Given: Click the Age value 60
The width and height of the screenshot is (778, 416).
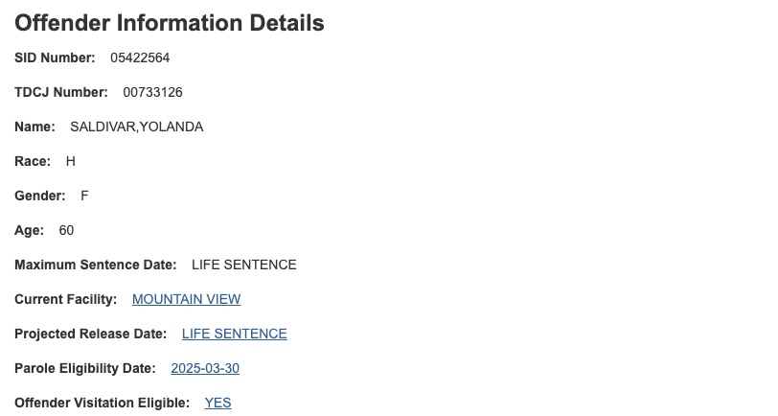Looking at the screenshot, I should 66,230.
